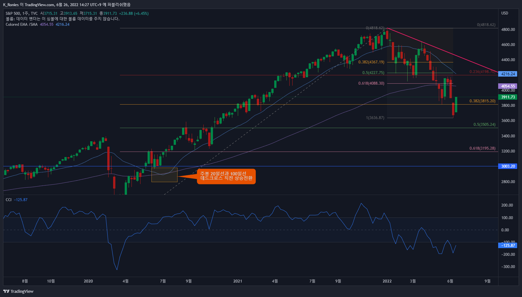Select the 0.618(3195.28) Fibonacci retracement label
The image size is (522, 297).
[x=482, y=148]
